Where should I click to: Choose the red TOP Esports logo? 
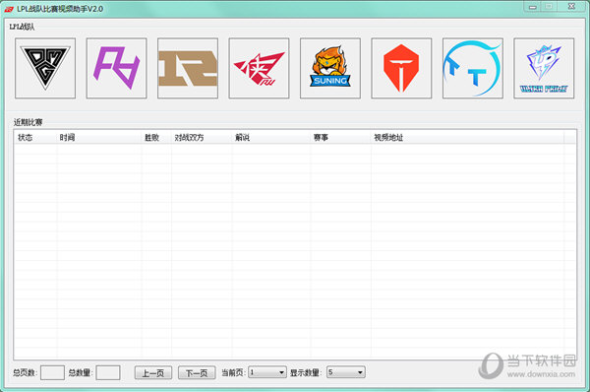click(x=401, y=68)
